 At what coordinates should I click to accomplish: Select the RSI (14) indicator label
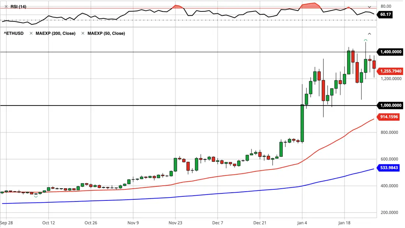pyautogui.click(x=18, y=7)
